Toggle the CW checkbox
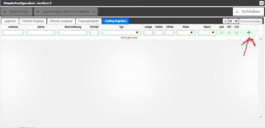Screen dimensions: 265x128 coord(237,33)
